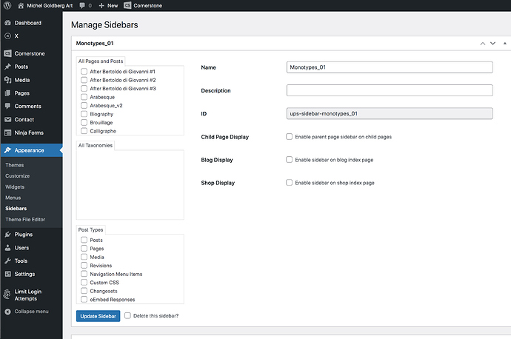Image resolution: width=511 pixels, height=339 pixels.
Task: Open the All Pages and Posts tab
Action: tap(101, 61)
